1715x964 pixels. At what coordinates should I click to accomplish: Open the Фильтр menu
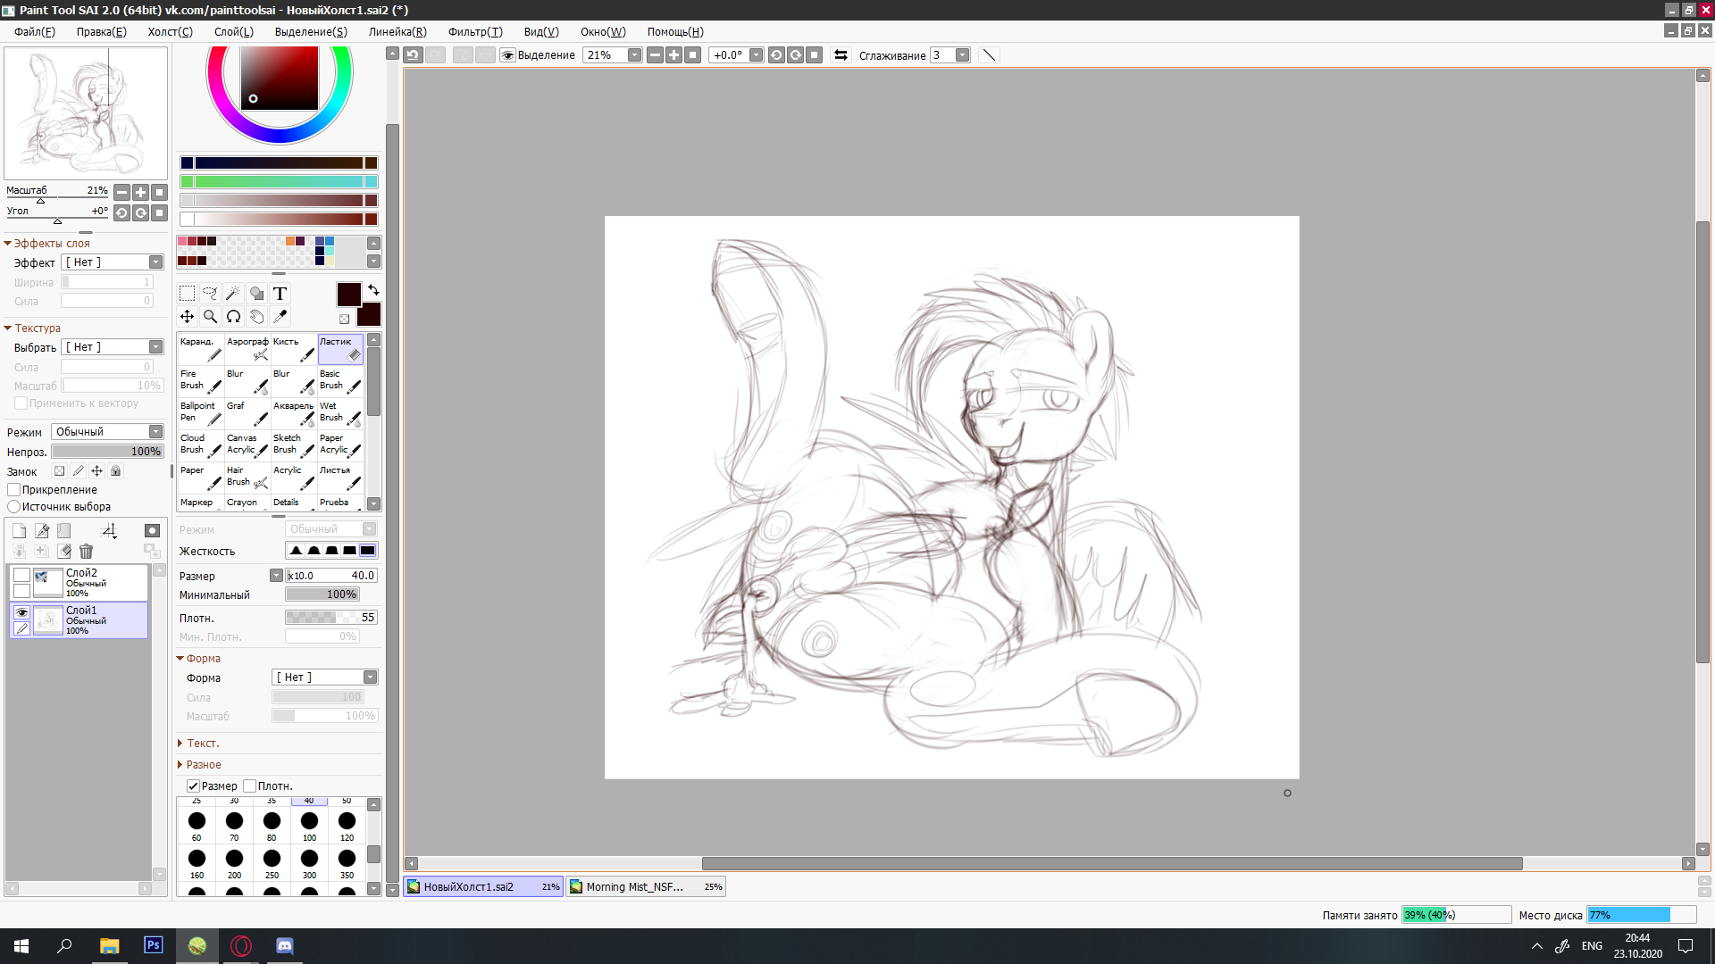point(474,31)
